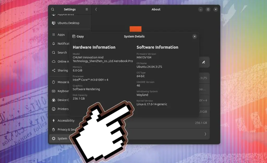Screen dimensions: 267x163
Task: Click the Copy button in System Details
Action: [78, 36]
